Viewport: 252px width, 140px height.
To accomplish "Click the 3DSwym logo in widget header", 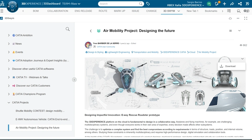I will click(x=2, y=18).
